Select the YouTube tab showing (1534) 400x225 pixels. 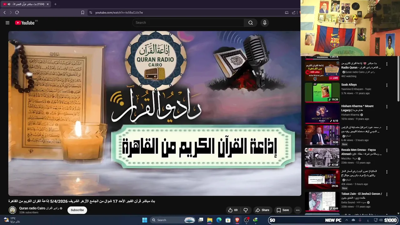[26, 4]
